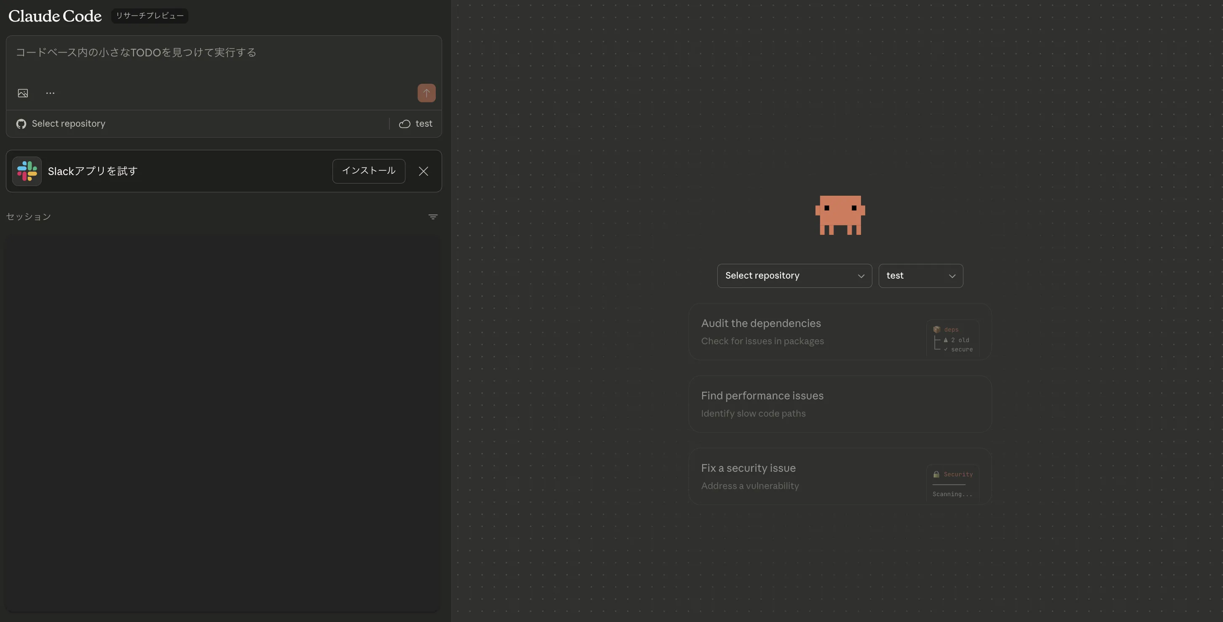
Task: Click the インストール button
Action: [x=368, y=171]
